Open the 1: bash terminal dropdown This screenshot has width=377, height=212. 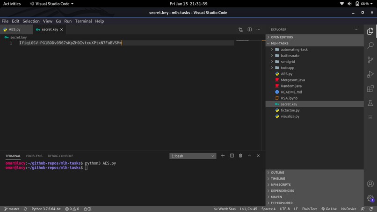click(x=193, y=156)
